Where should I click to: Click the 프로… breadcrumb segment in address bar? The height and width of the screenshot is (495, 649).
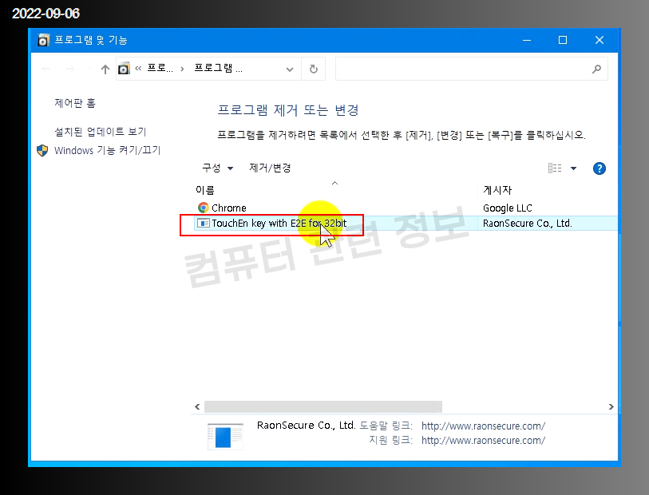click(x=160, y=69)
